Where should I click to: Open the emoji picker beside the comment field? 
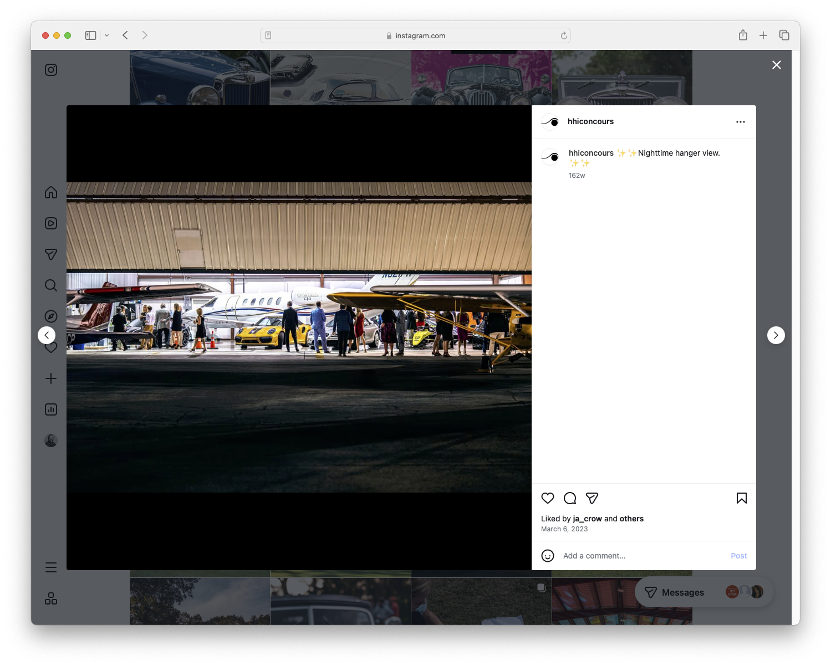pyautogui.click(x=548, y=556)
